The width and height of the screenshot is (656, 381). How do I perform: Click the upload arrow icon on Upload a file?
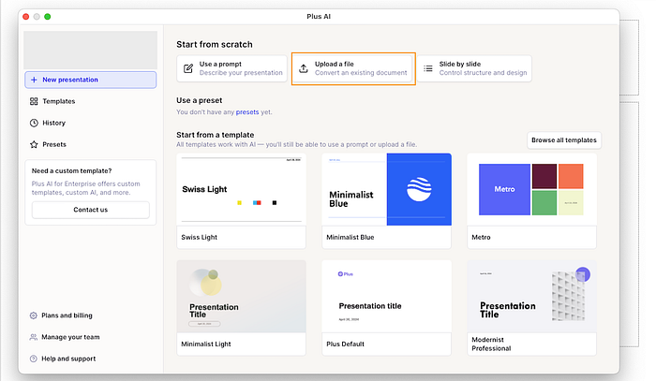(304, 68)
